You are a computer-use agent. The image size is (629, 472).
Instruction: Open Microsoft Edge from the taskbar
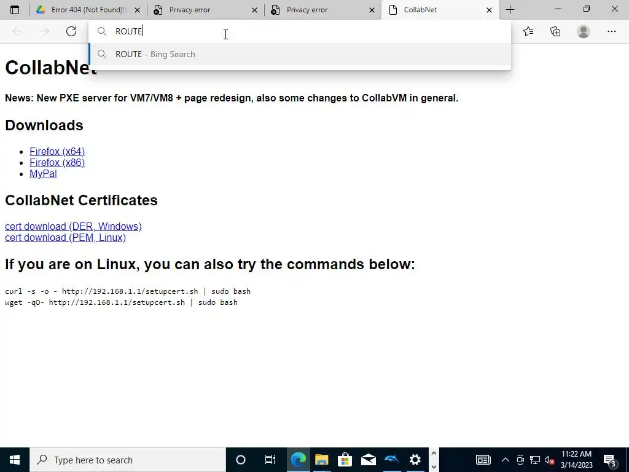[298, 460]
